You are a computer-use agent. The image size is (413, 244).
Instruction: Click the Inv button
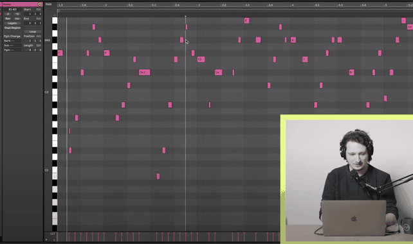(17, 19)
